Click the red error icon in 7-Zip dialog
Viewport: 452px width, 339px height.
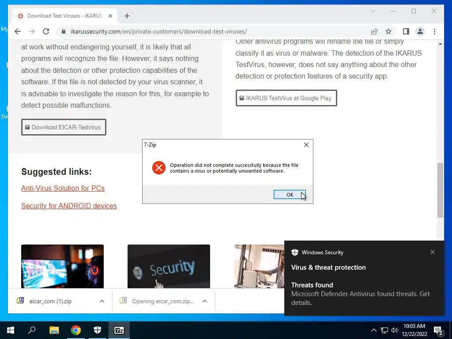(x=159, y=168)
